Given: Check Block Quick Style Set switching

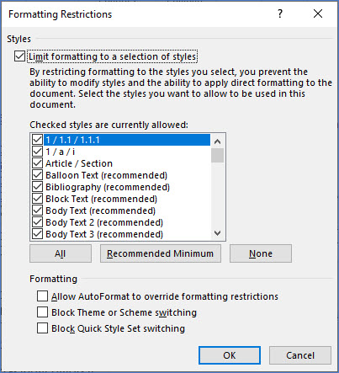Looking at the screenshot, I should 42,328.
